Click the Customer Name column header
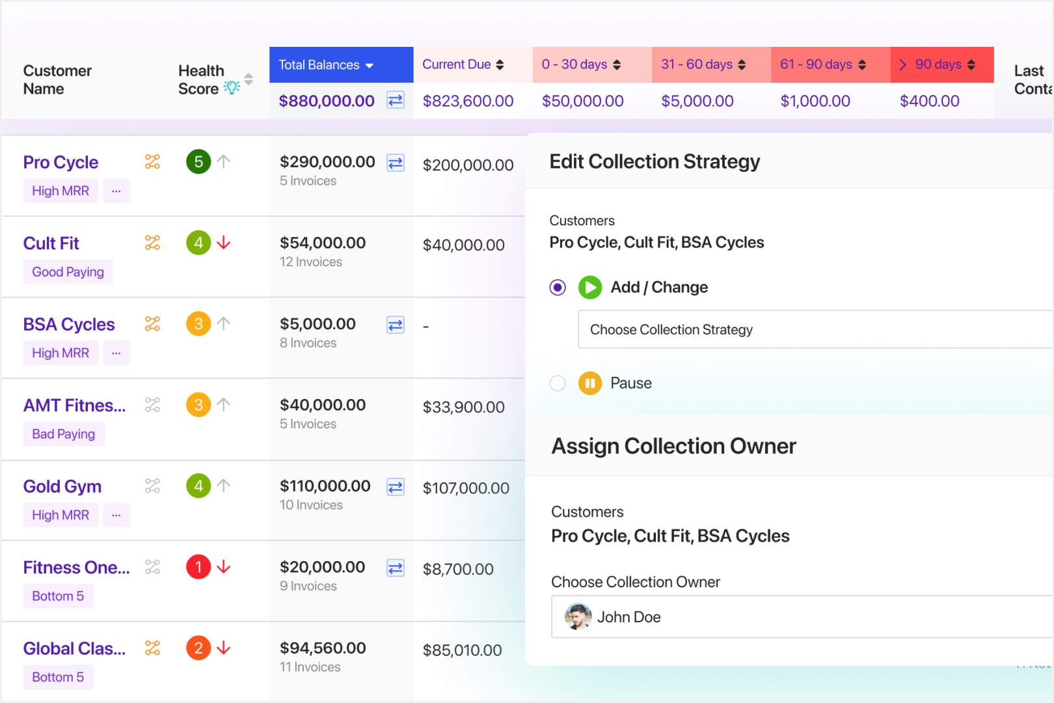This screenshot has height=703, width=1054. 57,79
